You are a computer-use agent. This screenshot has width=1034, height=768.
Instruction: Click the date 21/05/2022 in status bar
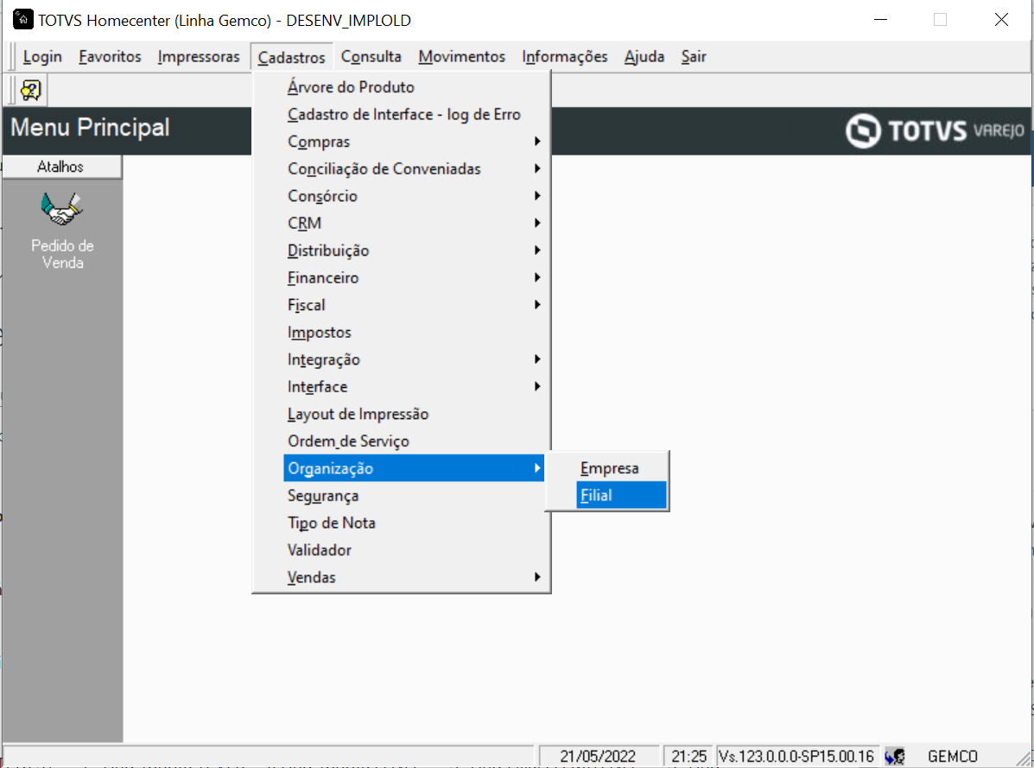pos(598,756)
